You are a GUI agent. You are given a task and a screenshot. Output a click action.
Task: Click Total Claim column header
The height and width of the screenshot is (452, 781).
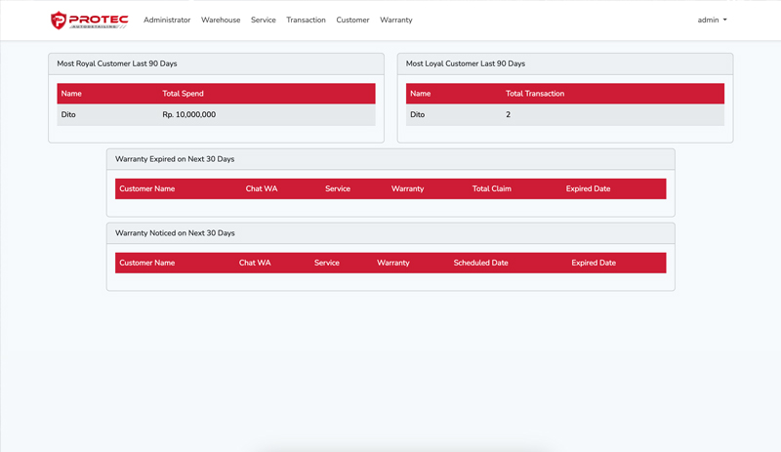click(x=492, y=188)
